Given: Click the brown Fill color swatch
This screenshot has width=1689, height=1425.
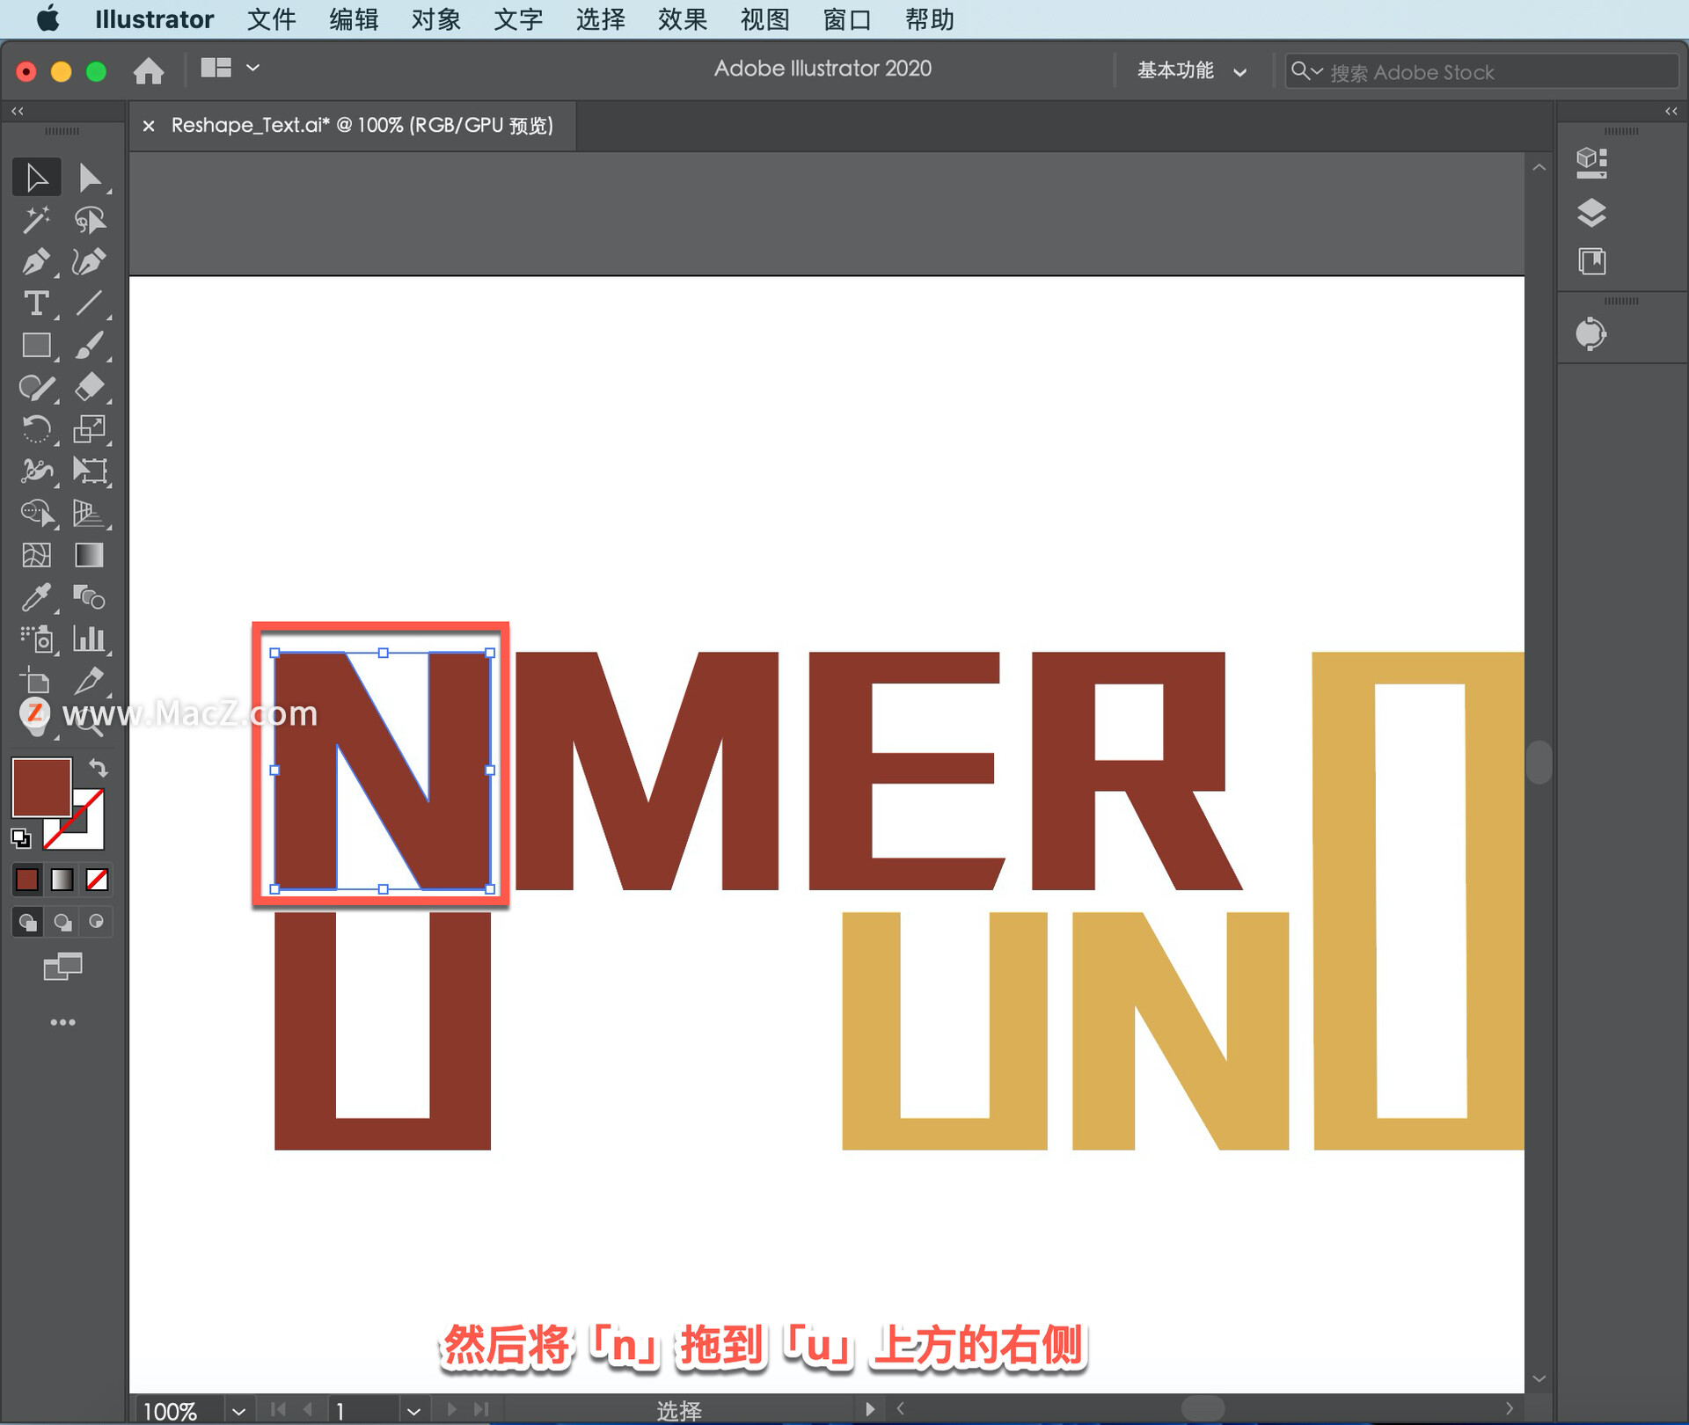Looking at the screenshot, I should pos(40,786).
